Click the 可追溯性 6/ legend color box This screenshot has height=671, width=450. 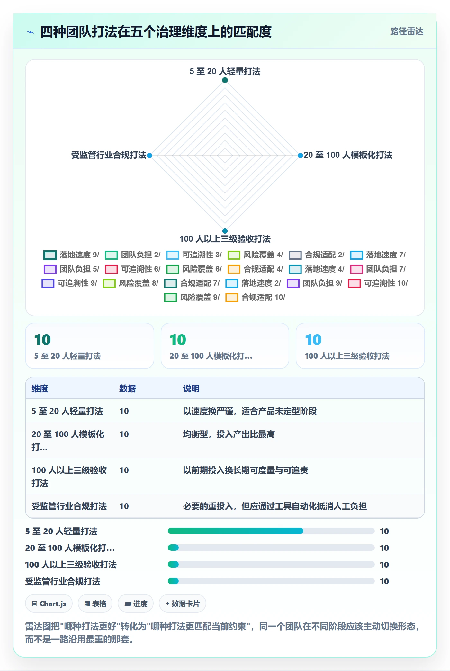pyautogui.click(x=112, y=269)
